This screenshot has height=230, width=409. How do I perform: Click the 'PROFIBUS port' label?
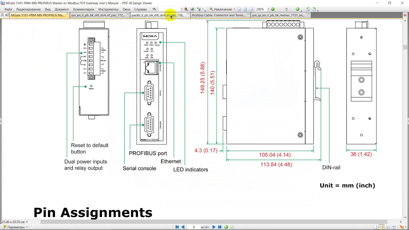point(148,153)
